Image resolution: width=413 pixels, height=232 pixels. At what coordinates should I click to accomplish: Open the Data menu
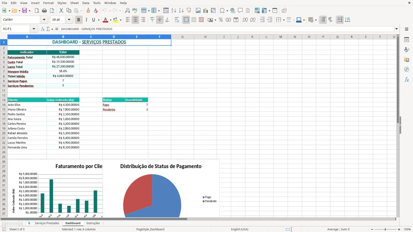pos(86,3)
